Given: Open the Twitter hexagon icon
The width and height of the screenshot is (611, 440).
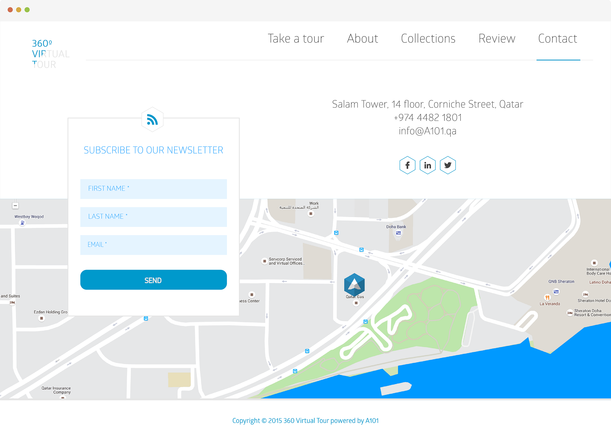Looking at the screenshot, I should pos(448,165).
